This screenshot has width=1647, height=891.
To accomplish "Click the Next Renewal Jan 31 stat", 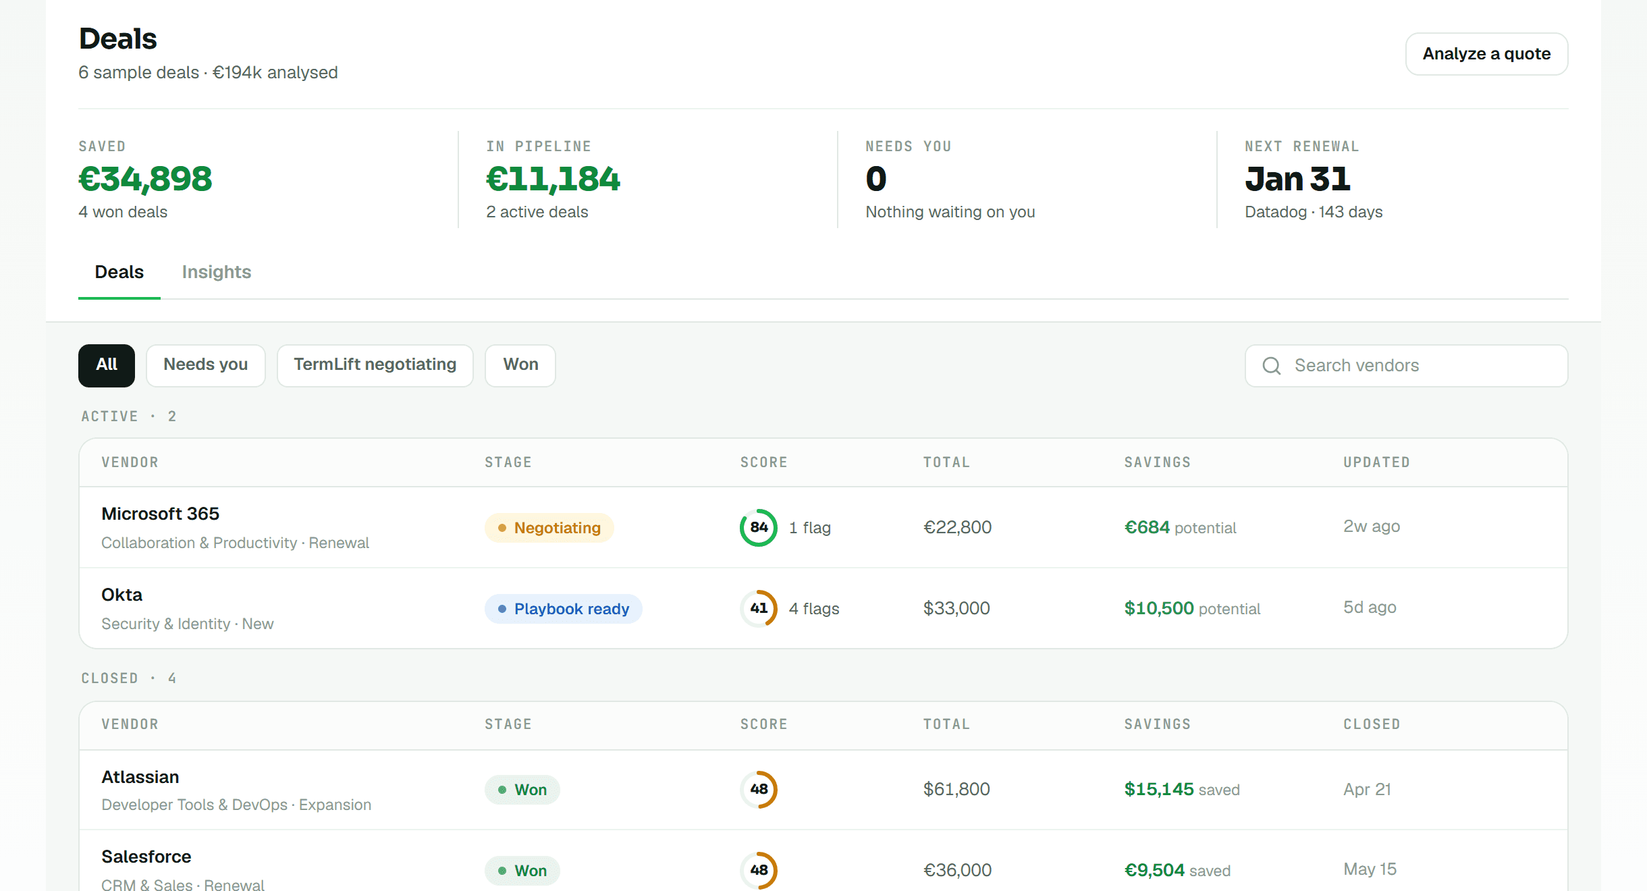I will 1314,180.
